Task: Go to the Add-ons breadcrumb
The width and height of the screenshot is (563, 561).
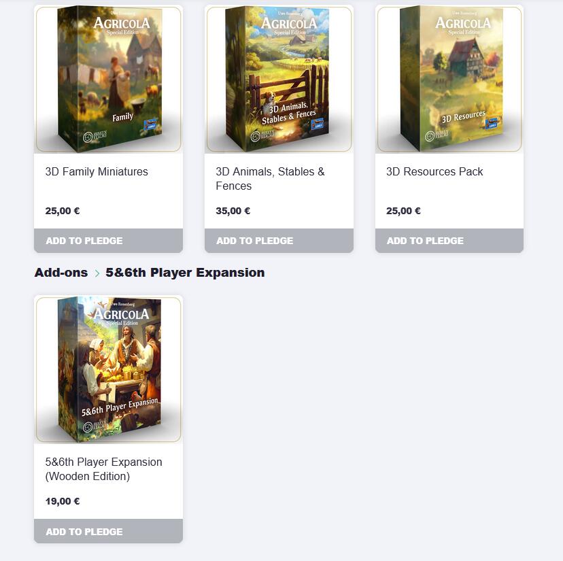Action: [x=61, y=273]
